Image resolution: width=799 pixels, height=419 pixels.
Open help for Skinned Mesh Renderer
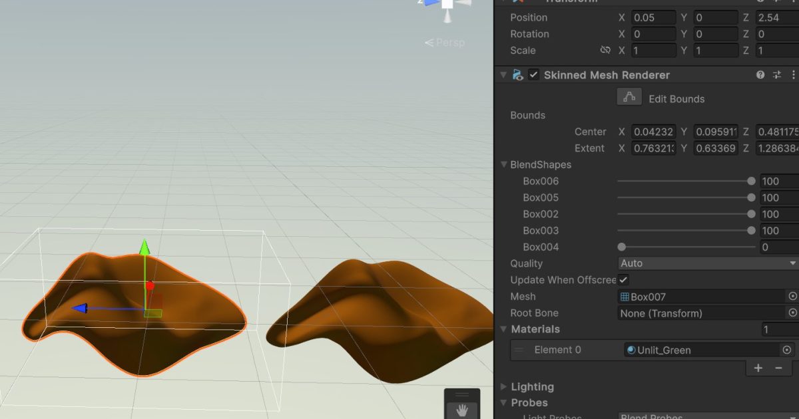click(x=760, y=74)
